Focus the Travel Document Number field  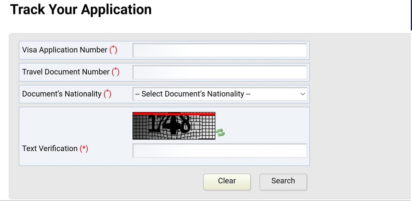(220, 72)
